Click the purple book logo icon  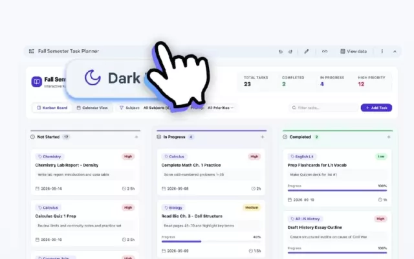[37, 82]
